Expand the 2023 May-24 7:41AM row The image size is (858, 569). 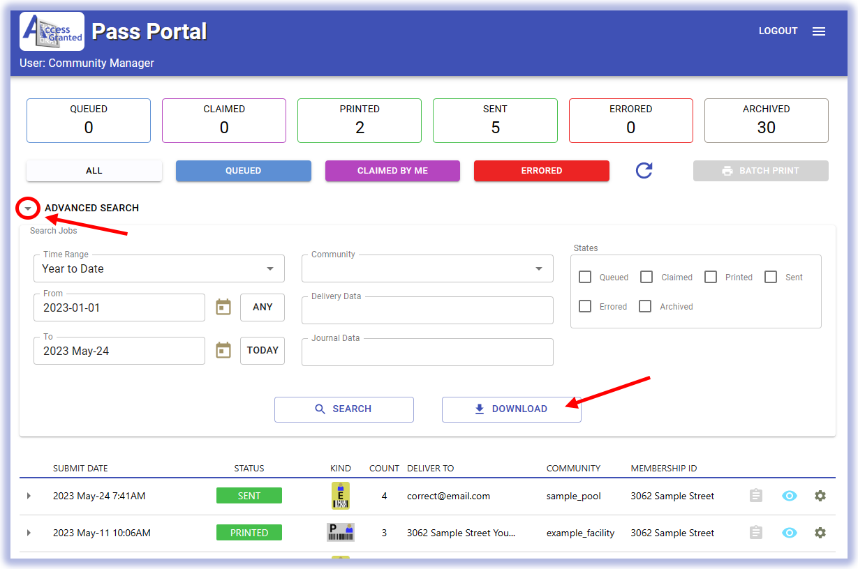(29, 496)
